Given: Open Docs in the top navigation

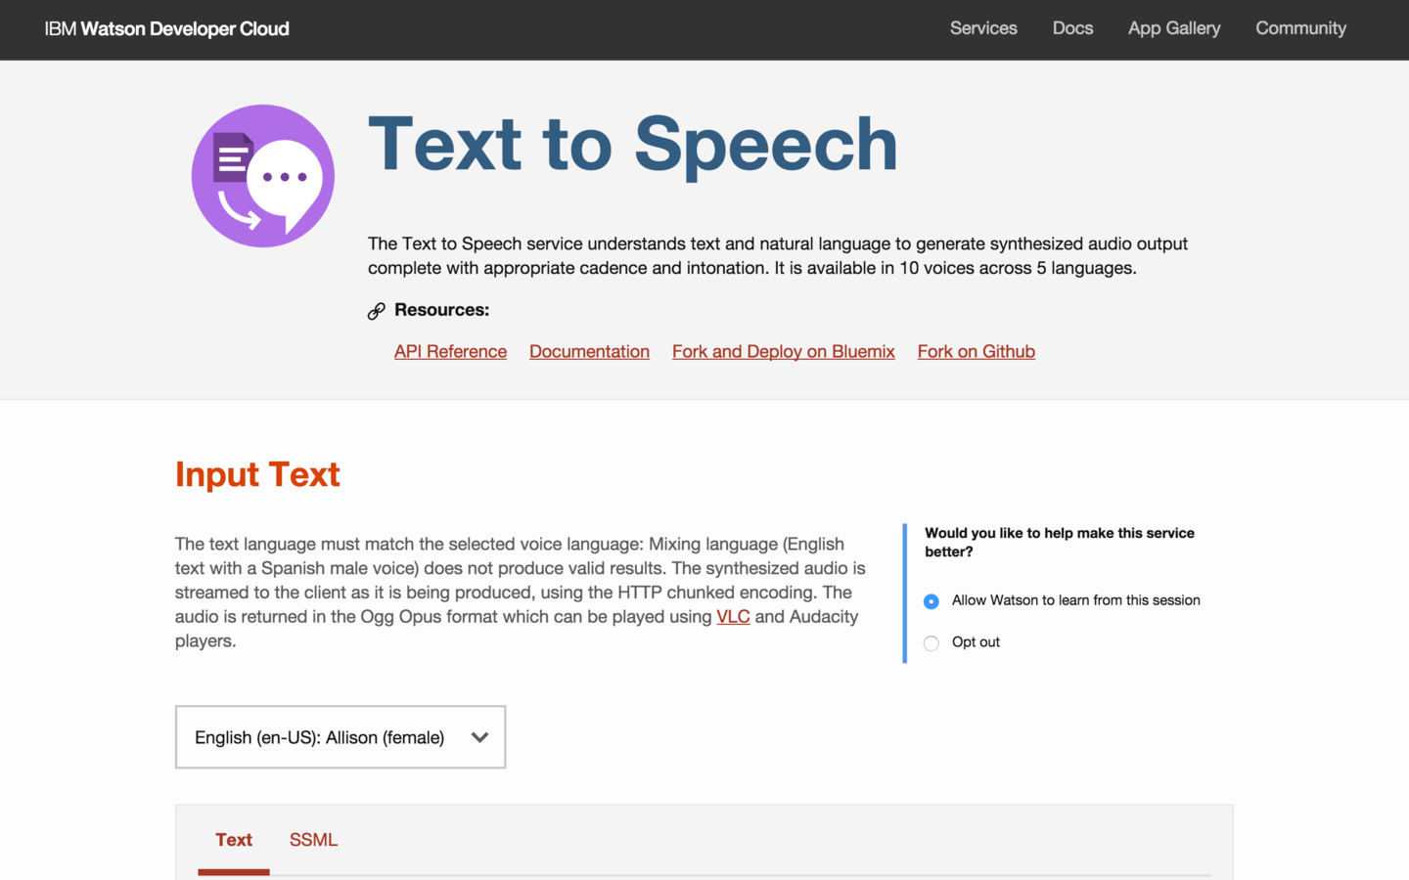Looking at the screenshot, I should (x=1072, y=28).
